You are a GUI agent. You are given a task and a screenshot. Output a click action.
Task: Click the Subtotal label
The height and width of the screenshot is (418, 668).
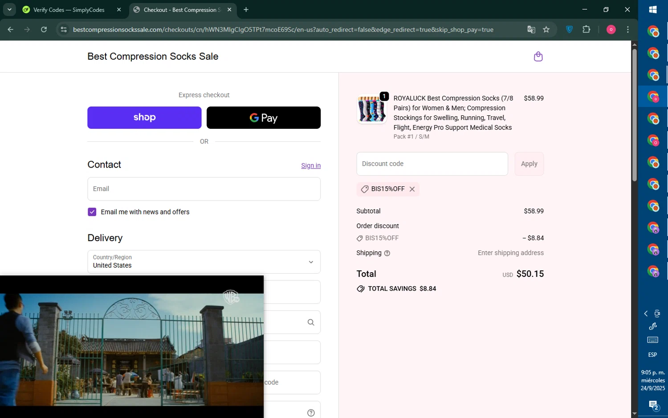[368, 211]
